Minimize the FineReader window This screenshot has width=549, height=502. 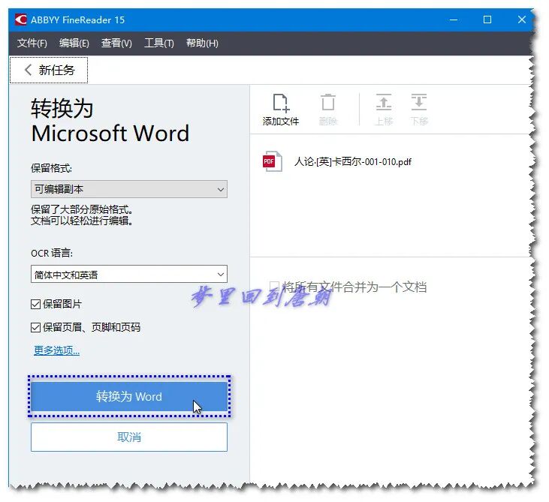[x=454, y=20]
